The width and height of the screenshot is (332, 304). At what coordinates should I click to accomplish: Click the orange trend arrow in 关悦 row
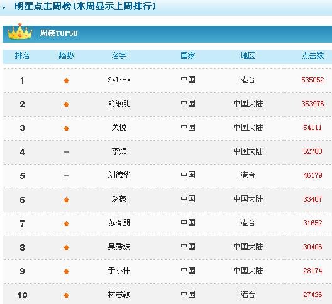click(x=66, y=128)
